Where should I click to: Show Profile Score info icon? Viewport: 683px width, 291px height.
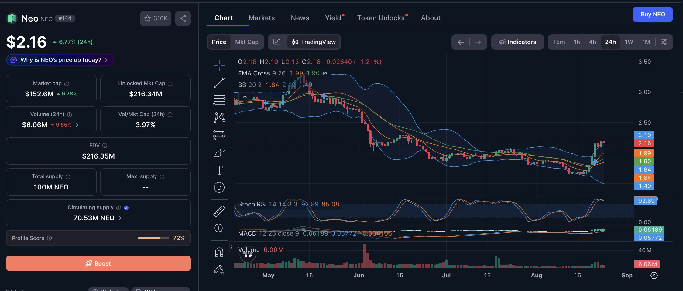coord(50,238)
